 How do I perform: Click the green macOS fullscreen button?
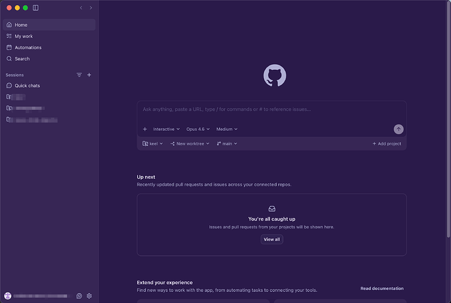[x=25, y=8]
